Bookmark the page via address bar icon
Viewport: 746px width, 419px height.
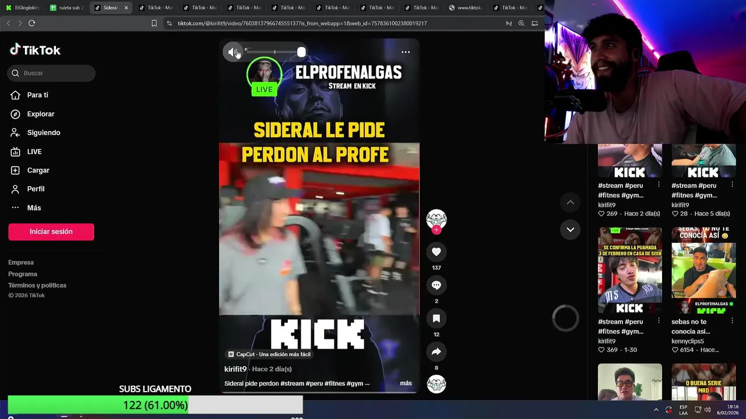154,23
